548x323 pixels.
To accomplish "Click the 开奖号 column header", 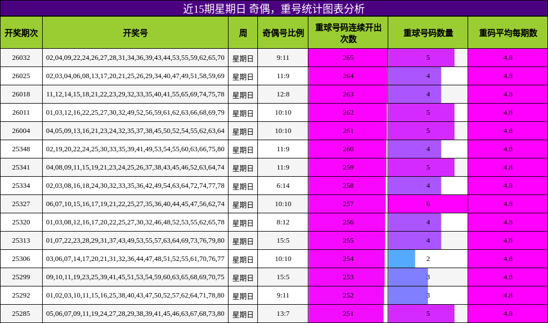I will pyautogui.click(x=133, y=33).
